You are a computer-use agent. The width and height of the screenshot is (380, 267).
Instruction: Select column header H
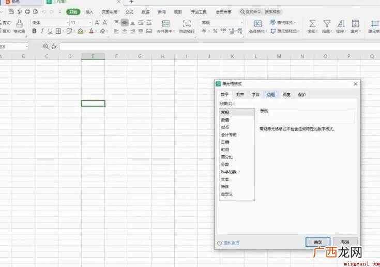coord(163,56)
